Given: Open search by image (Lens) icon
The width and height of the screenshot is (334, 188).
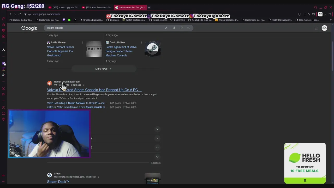Looking at the screenshot, I should 181,28.
